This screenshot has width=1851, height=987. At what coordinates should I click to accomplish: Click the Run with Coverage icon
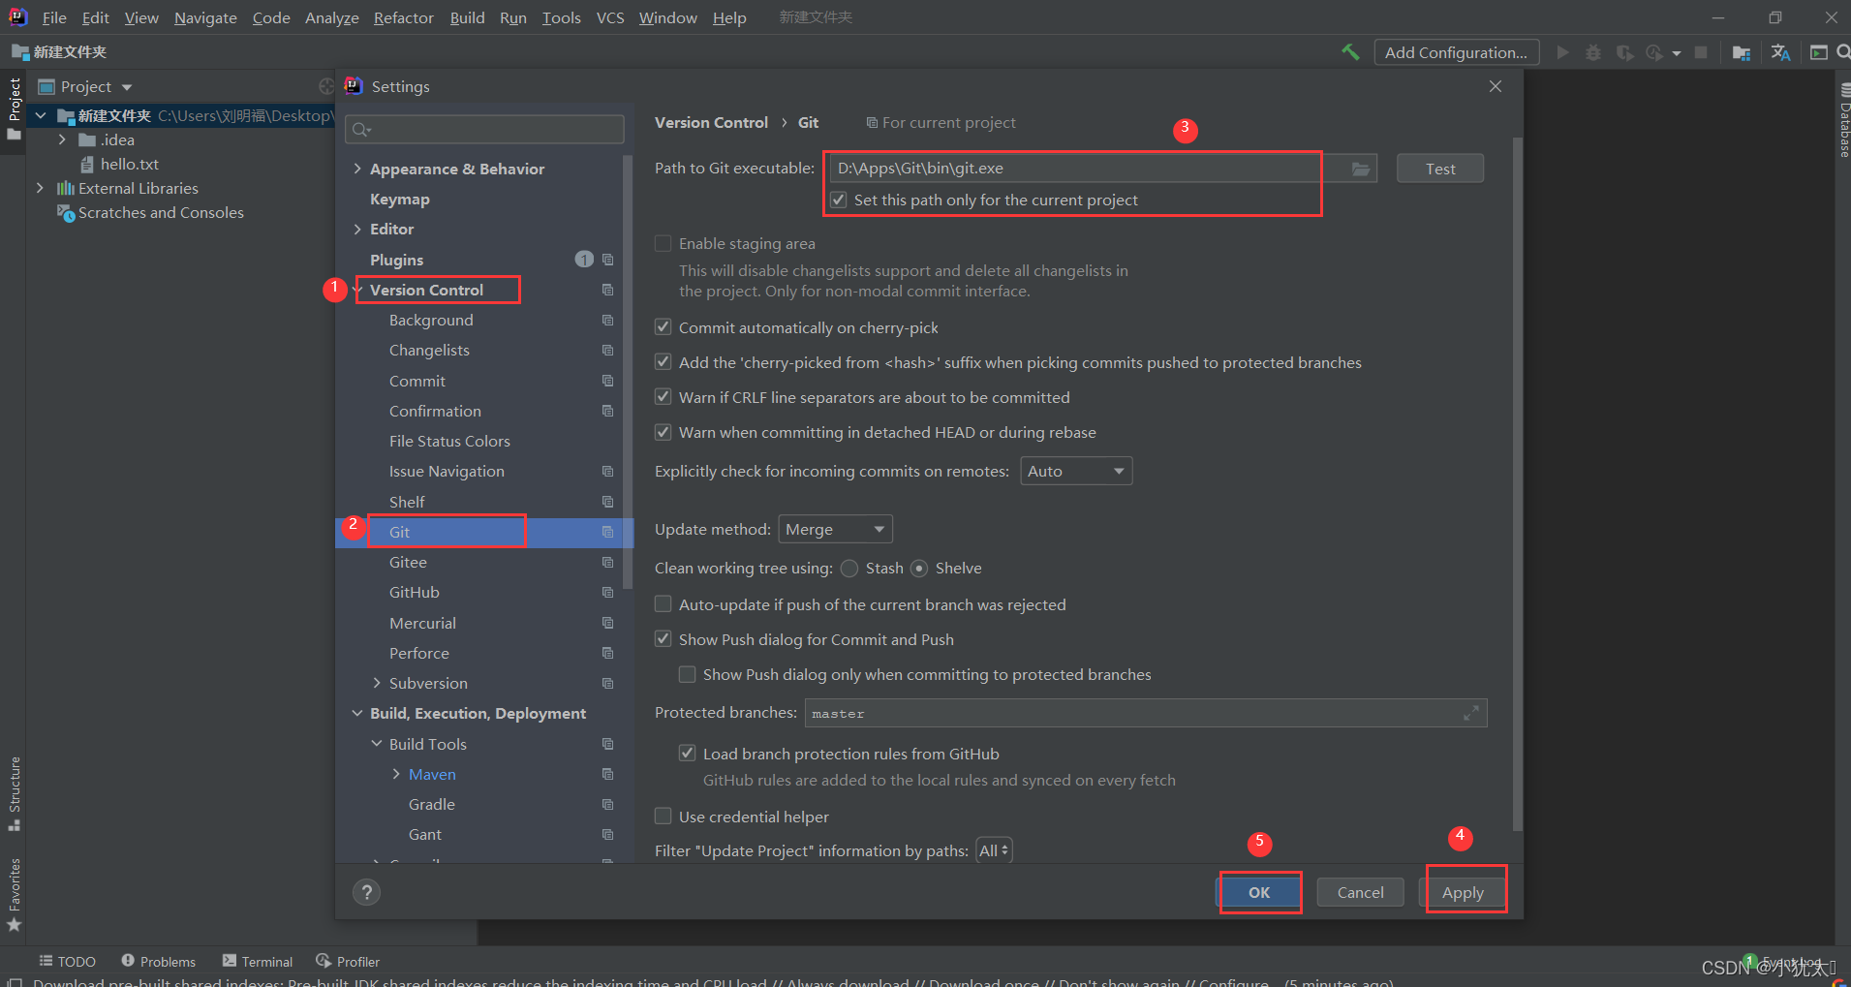[1625, 52]
